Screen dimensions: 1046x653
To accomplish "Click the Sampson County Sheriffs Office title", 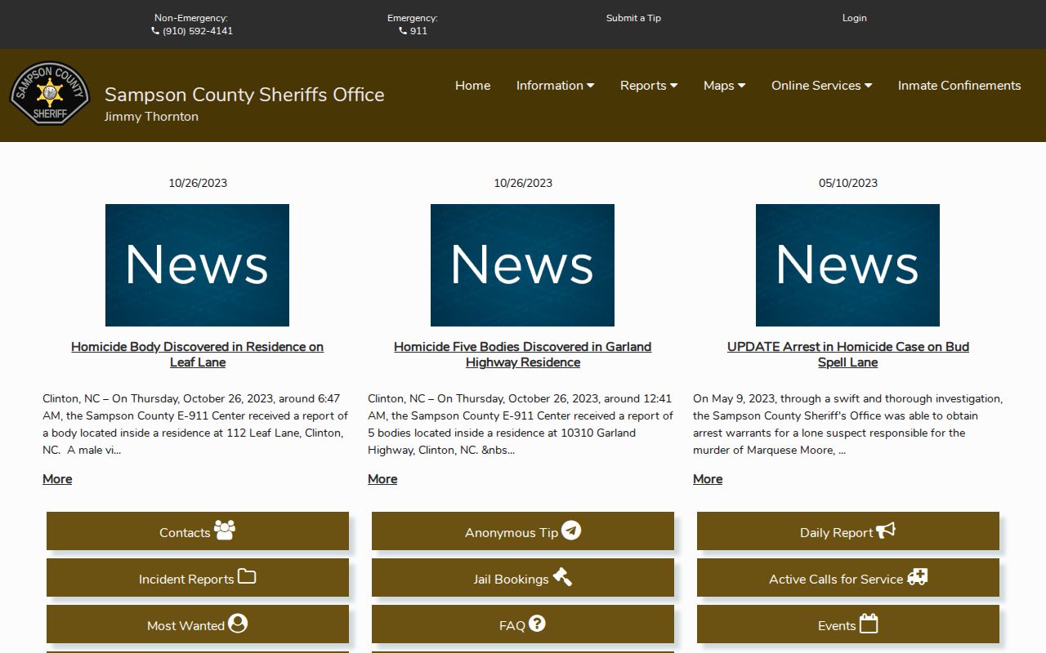I will (x=244, y=95).
